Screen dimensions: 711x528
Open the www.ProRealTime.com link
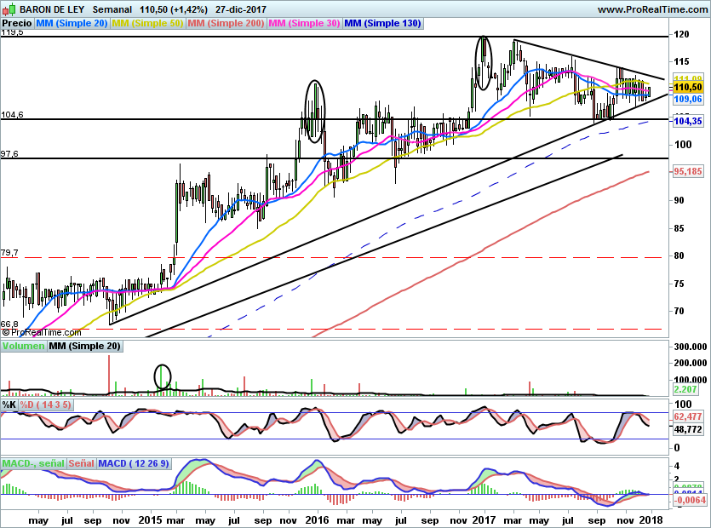[652, 9]
